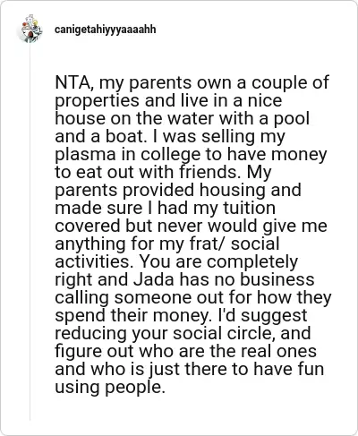Click the line "figure out who are the real ones"
Image resolution: width=358 pixels, height=436 pixels.
coord(185,352)
